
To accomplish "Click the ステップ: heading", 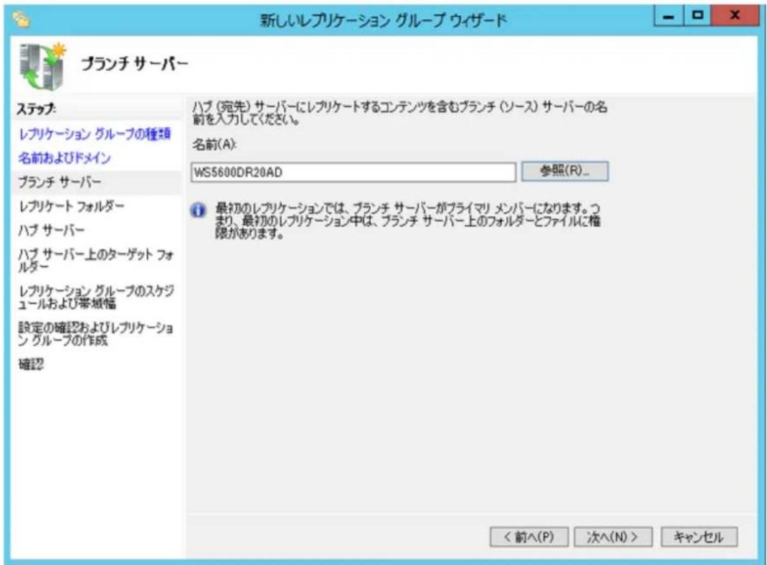I will pos(36,109).
